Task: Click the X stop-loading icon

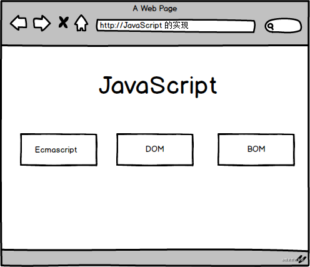Action: point(63,23)
